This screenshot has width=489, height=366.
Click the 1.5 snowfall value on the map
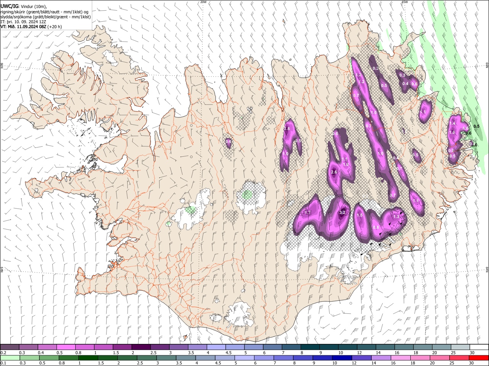coord(359,215)
